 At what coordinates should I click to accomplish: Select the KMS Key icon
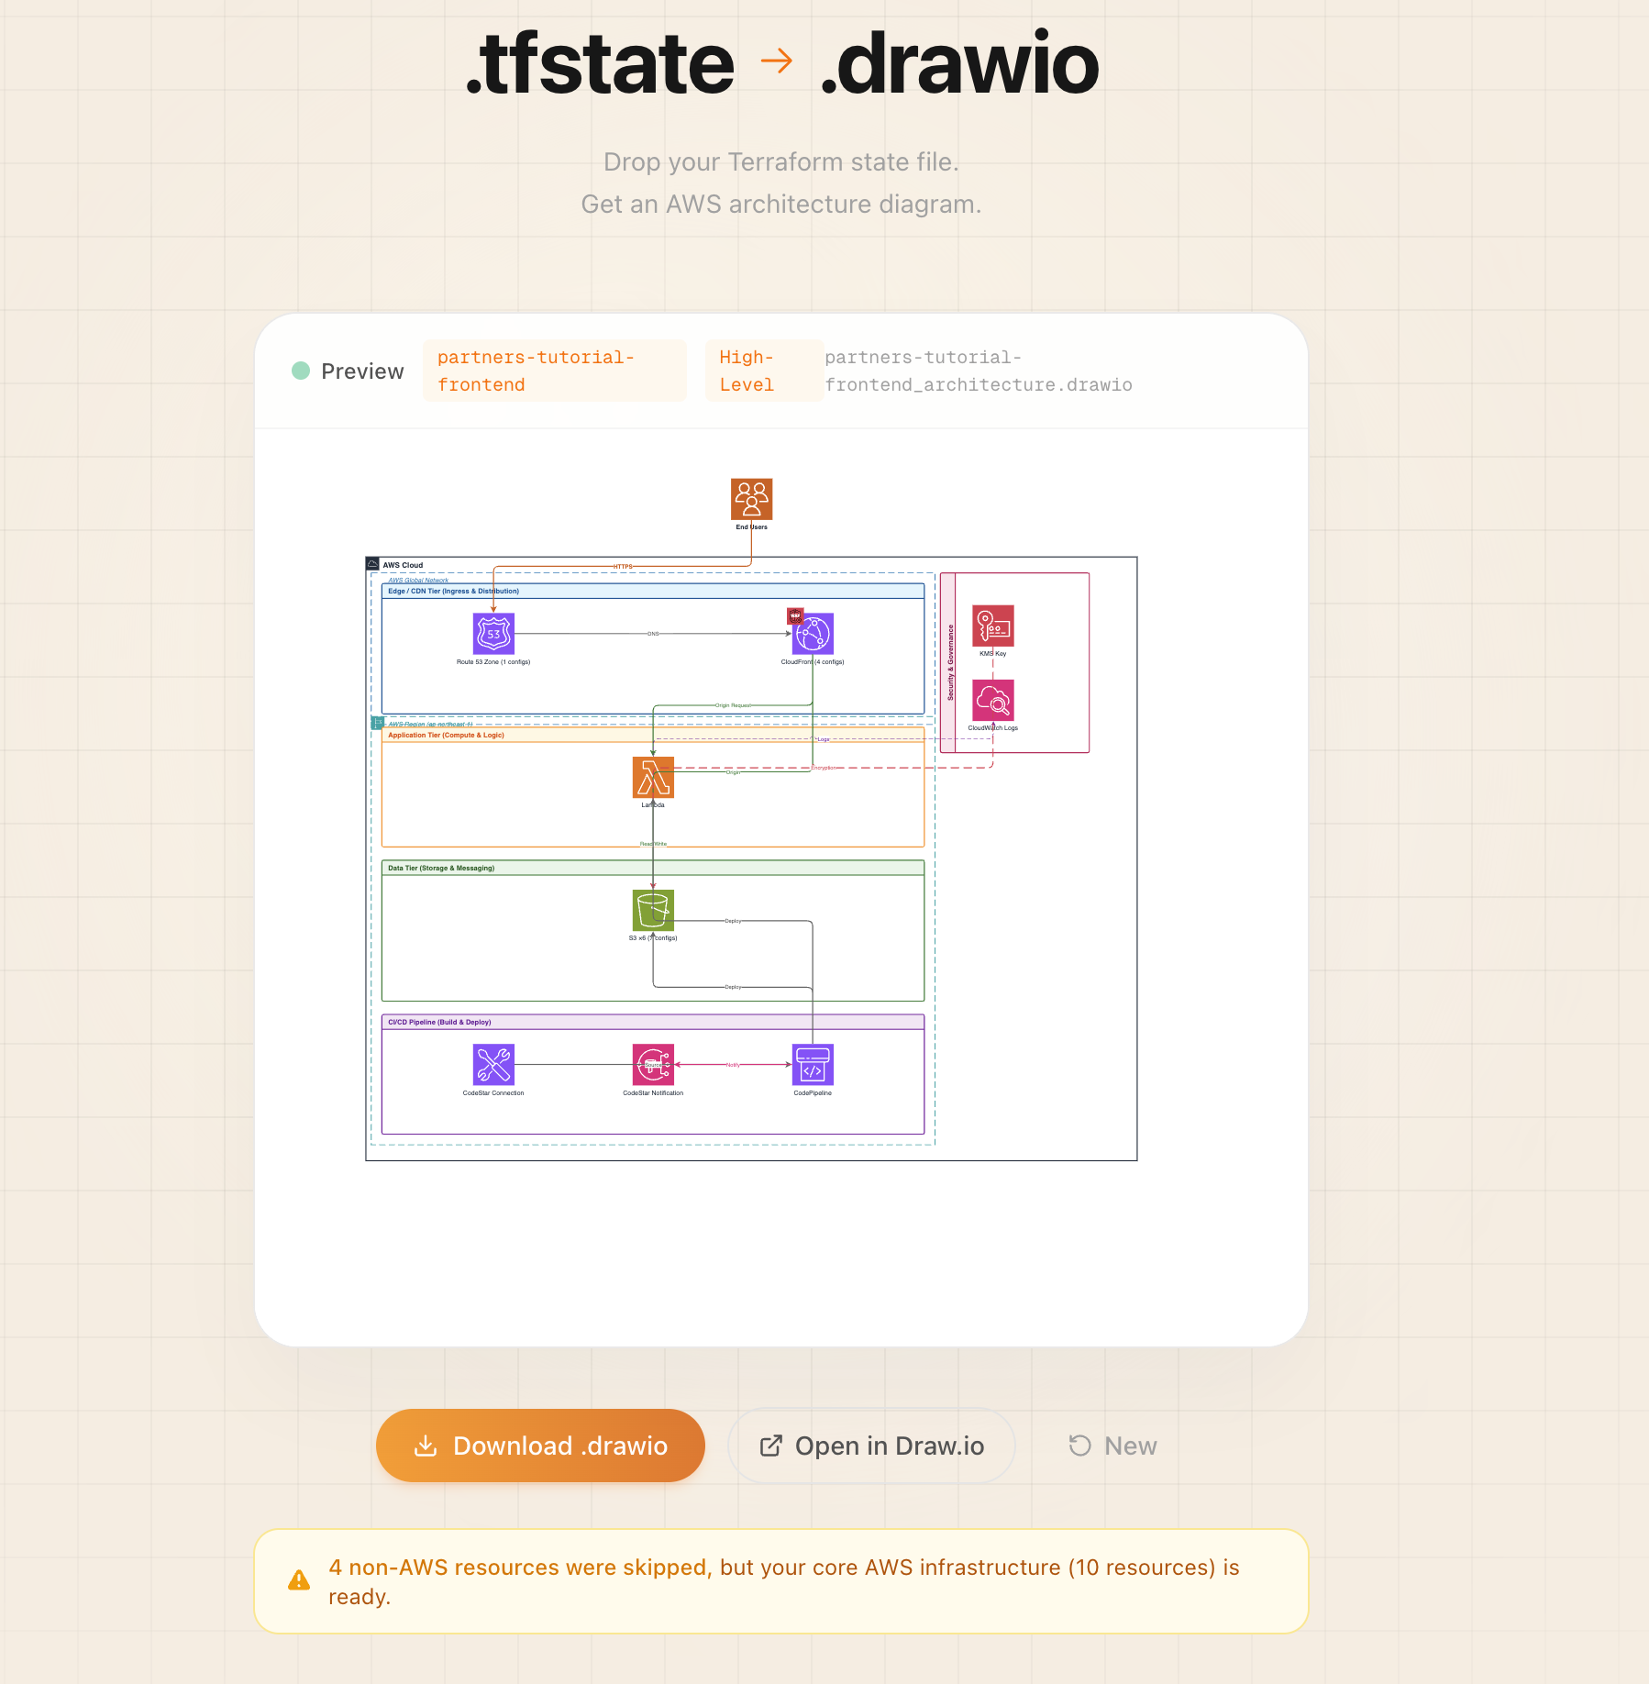pyautogui.click(x=993, y=626)
